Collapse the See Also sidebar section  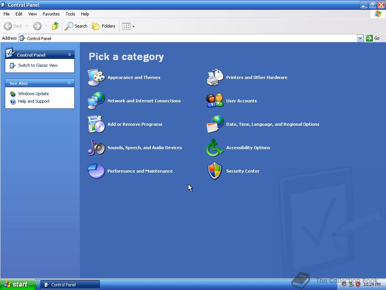click(69, 83)
